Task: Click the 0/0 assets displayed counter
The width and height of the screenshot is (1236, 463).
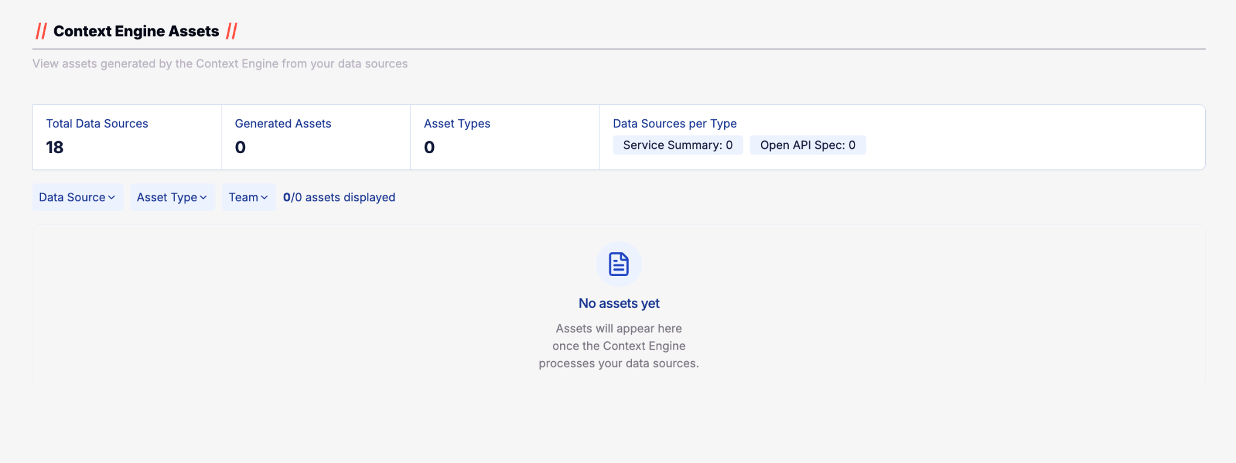Action: click(x=339, y=197)
